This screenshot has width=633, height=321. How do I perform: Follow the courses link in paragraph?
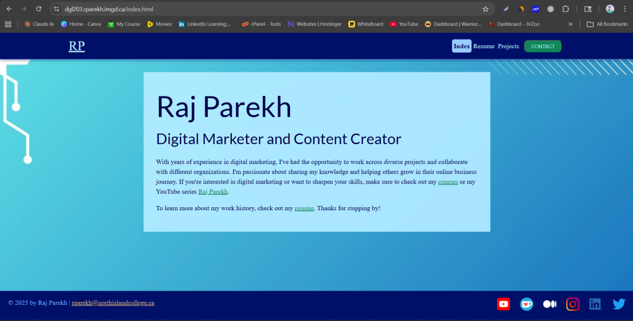(448, 182)
